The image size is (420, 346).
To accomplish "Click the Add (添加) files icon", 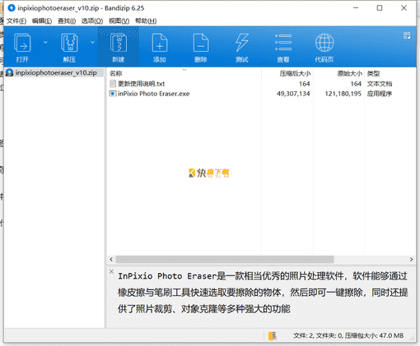I will click(x=160, y=43).
